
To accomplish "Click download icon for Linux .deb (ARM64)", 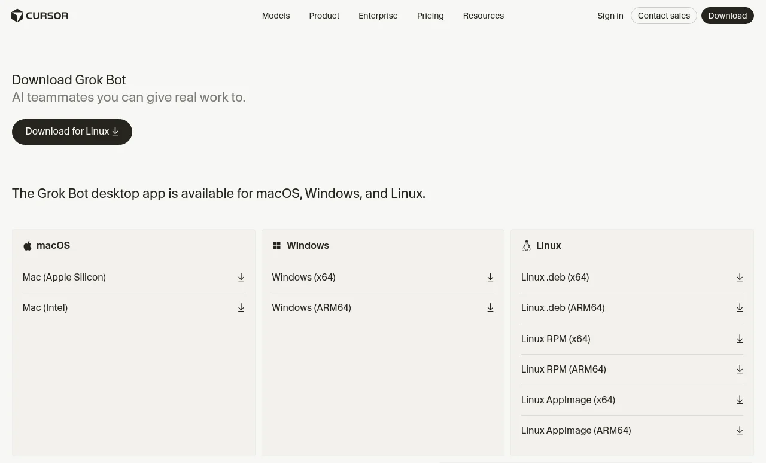I will [740, 308].
